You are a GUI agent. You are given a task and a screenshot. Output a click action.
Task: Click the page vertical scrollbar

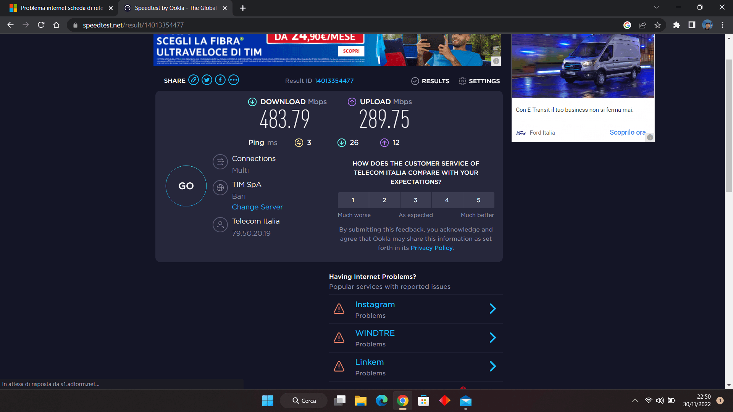click(x=729, y=126)
